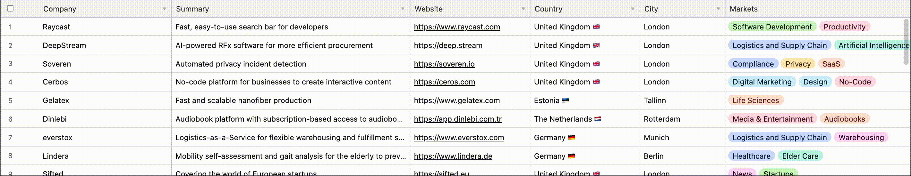Open the City column dropdown arrow
Screen dimensions: 911x176
(x=718, y=9)
